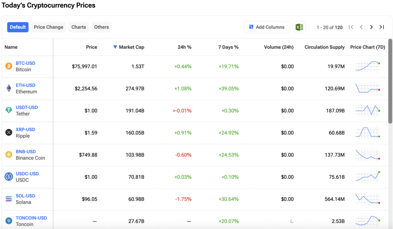
Task: Click the XRP Ripple logo icon
Action: [x=8, y=133]
